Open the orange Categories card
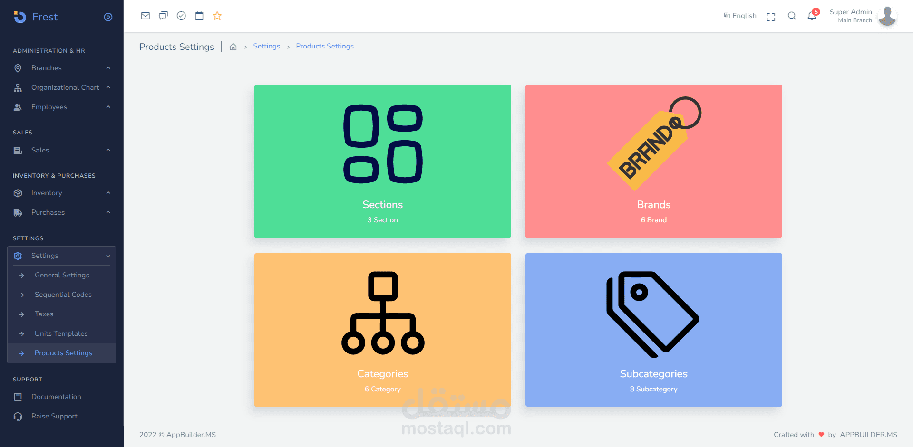913x447 pixels. [x=383, y=330]
